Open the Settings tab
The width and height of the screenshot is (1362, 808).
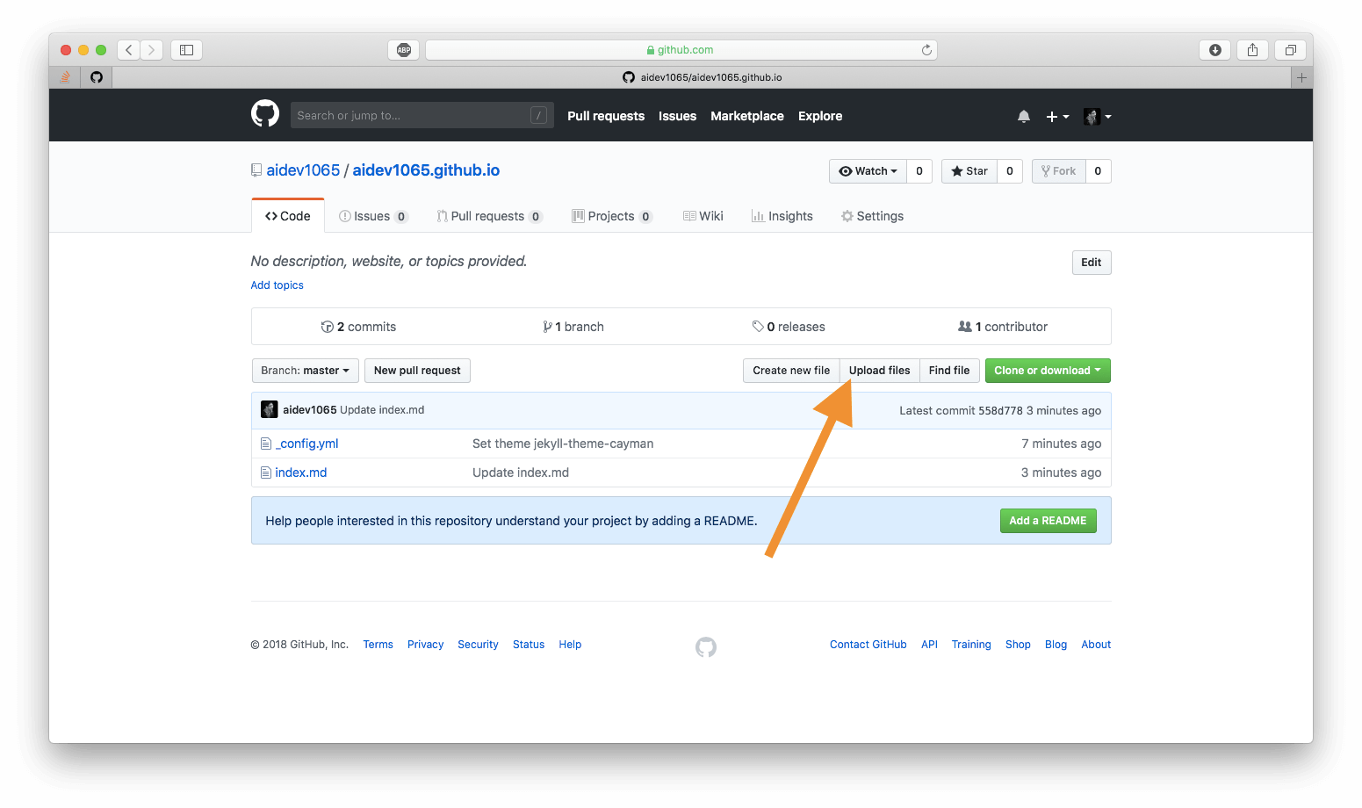(x=872, y=216)
